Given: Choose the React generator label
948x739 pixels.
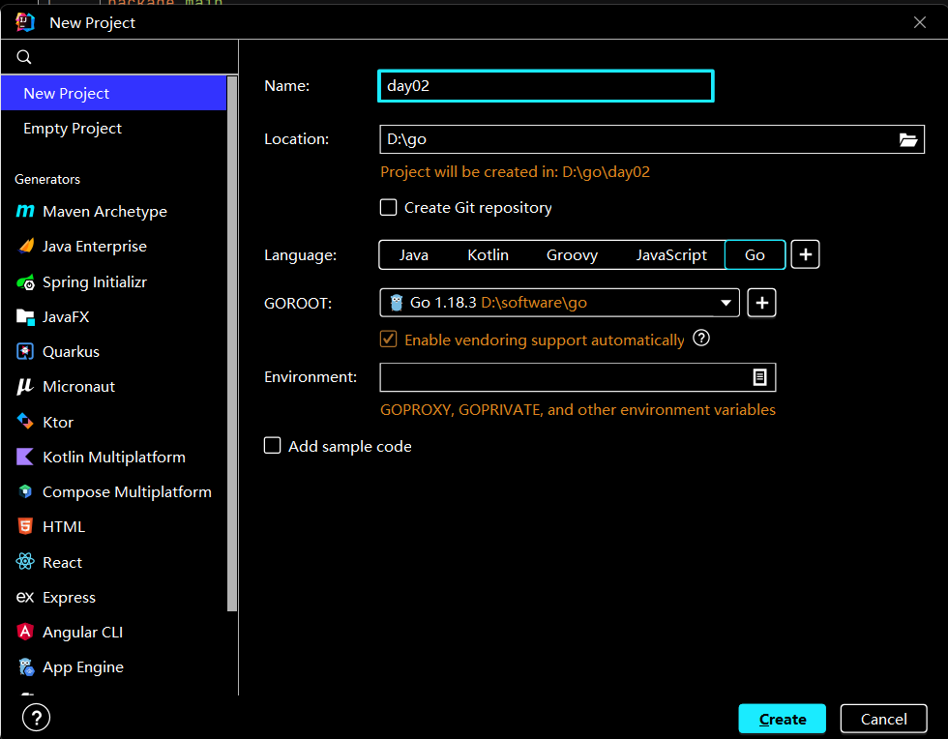Looking at the screenshot, I should 62,562.
